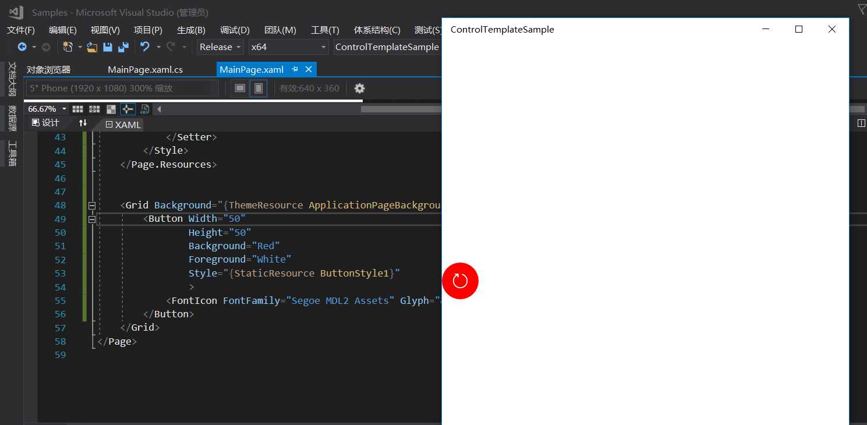Screen dimensions: 867x425
Task: Click line number 59 in editor
Action: 60,355
